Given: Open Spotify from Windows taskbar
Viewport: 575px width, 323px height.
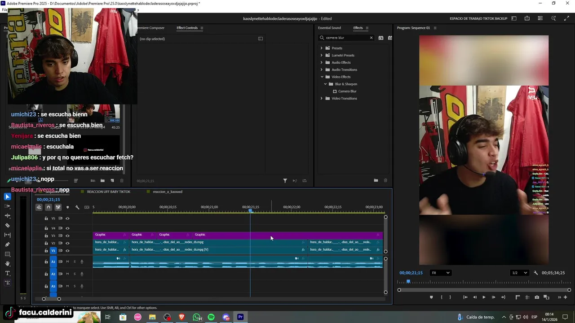Looking at the screenshot, I should [211, 317].
